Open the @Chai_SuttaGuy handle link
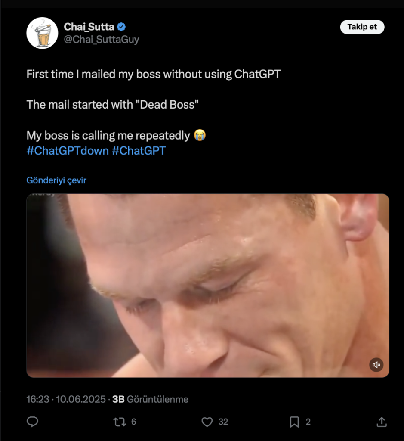This screenshot has height=441, width=404. click(x=102, y=40)
